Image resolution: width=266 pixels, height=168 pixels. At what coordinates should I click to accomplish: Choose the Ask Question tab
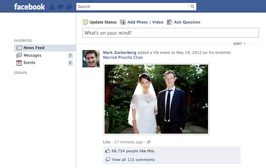pos(183,22)
